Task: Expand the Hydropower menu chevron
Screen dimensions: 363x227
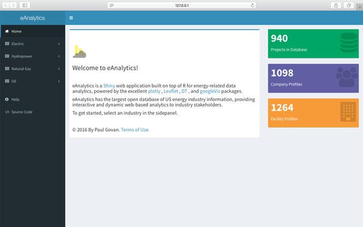Action: click(x=59, y=56)
